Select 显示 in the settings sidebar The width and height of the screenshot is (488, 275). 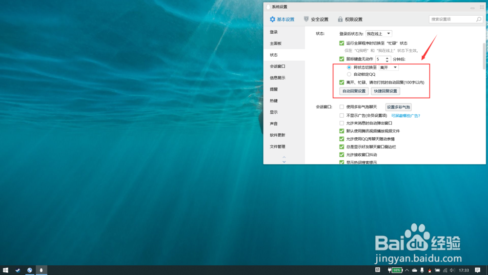tap(284, 112)
